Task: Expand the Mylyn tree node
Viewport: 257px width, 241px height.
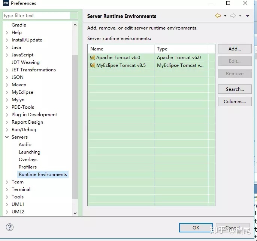Action: point(7,100)
